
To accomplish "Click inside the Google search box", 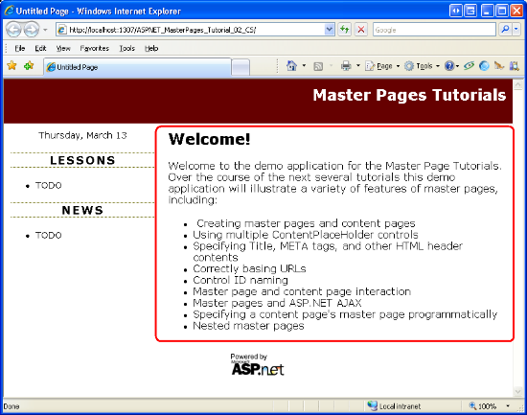I will point(434,30).
